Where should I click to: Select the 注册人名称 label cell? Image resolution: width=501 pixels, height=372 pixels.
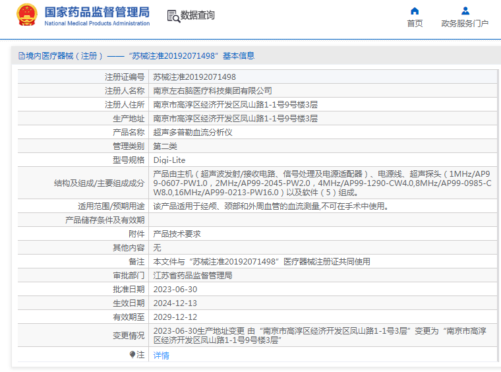[84, 91]
